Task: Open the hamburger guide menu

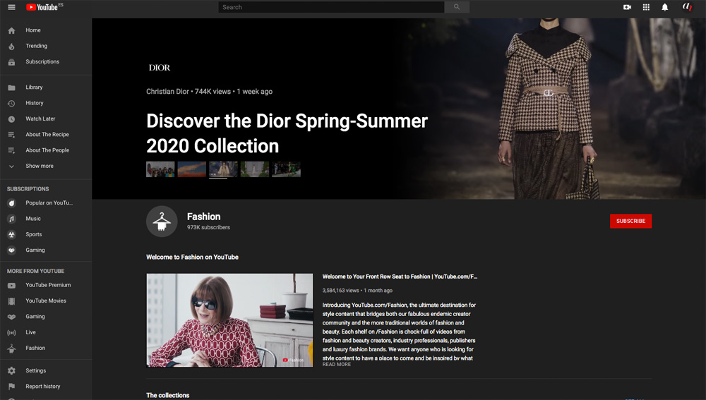Action: (11, 7)
